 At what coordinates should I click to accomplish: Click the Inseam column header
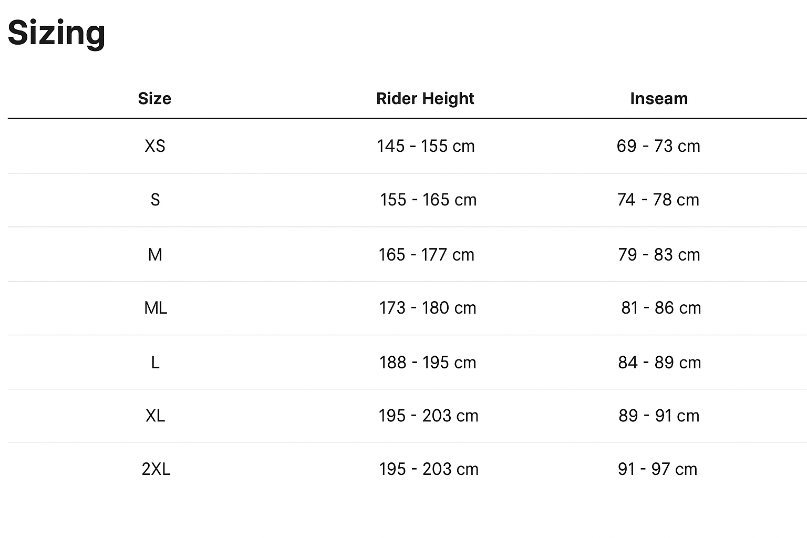pyautogui.click(x=659, y=99)
